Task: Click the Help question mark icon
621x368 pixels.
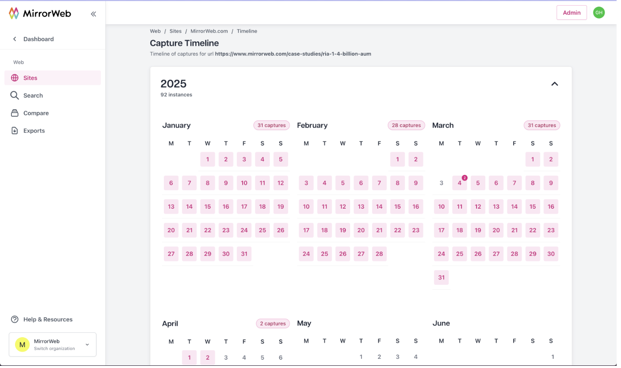Action: (x=15, y=320)
